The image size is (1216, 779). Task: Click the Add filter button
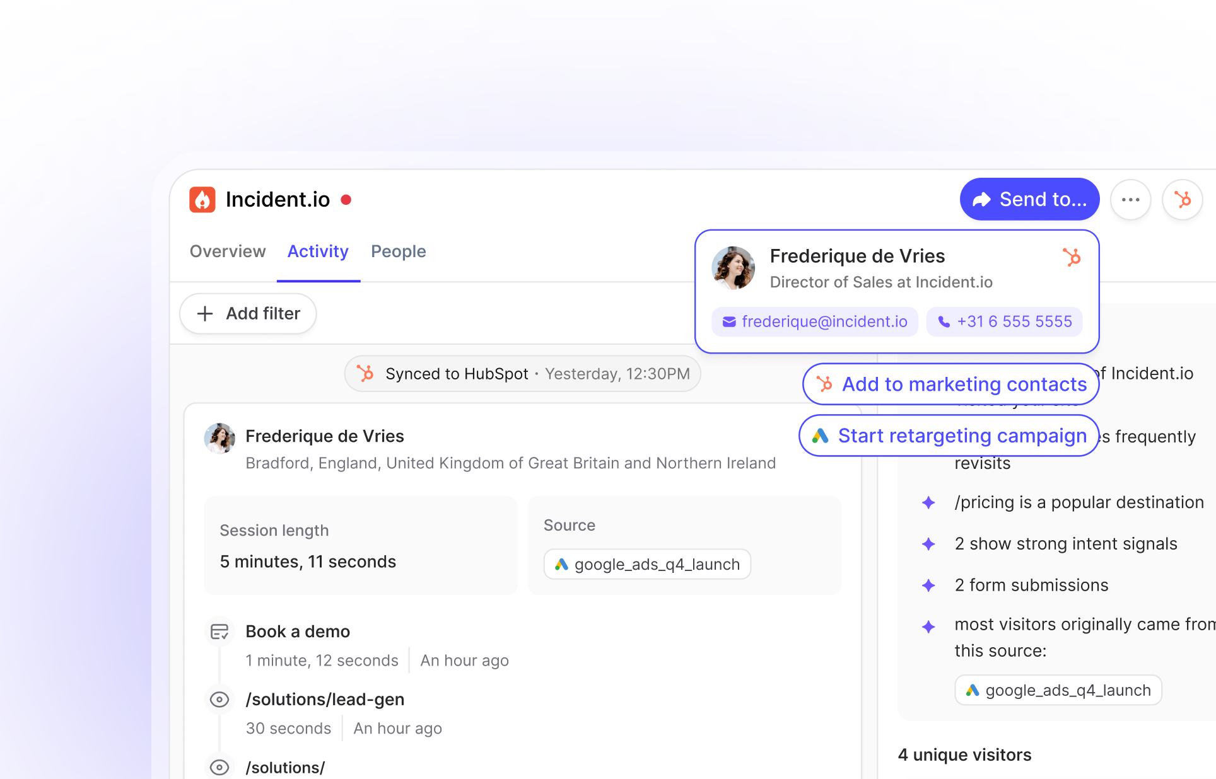click(x=248, y=313)
